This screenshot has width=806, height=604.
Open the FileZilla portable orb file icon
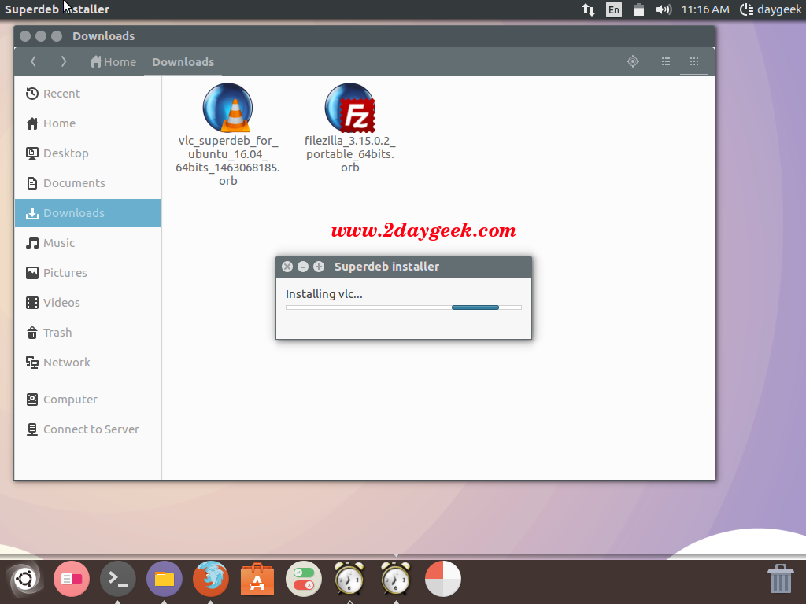pos(349,108)
